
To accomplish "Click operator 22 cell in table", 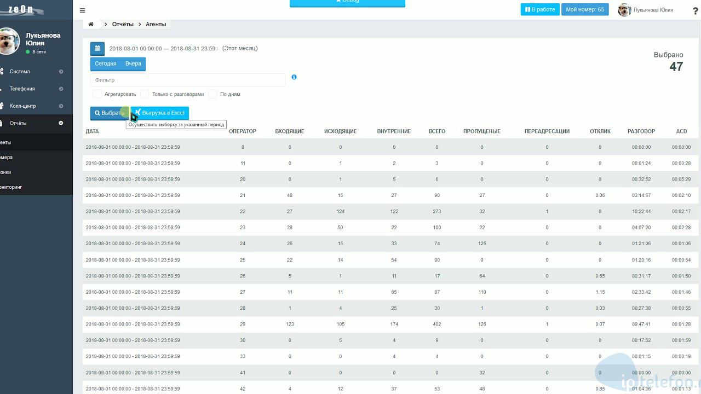I will pos(243,211).
